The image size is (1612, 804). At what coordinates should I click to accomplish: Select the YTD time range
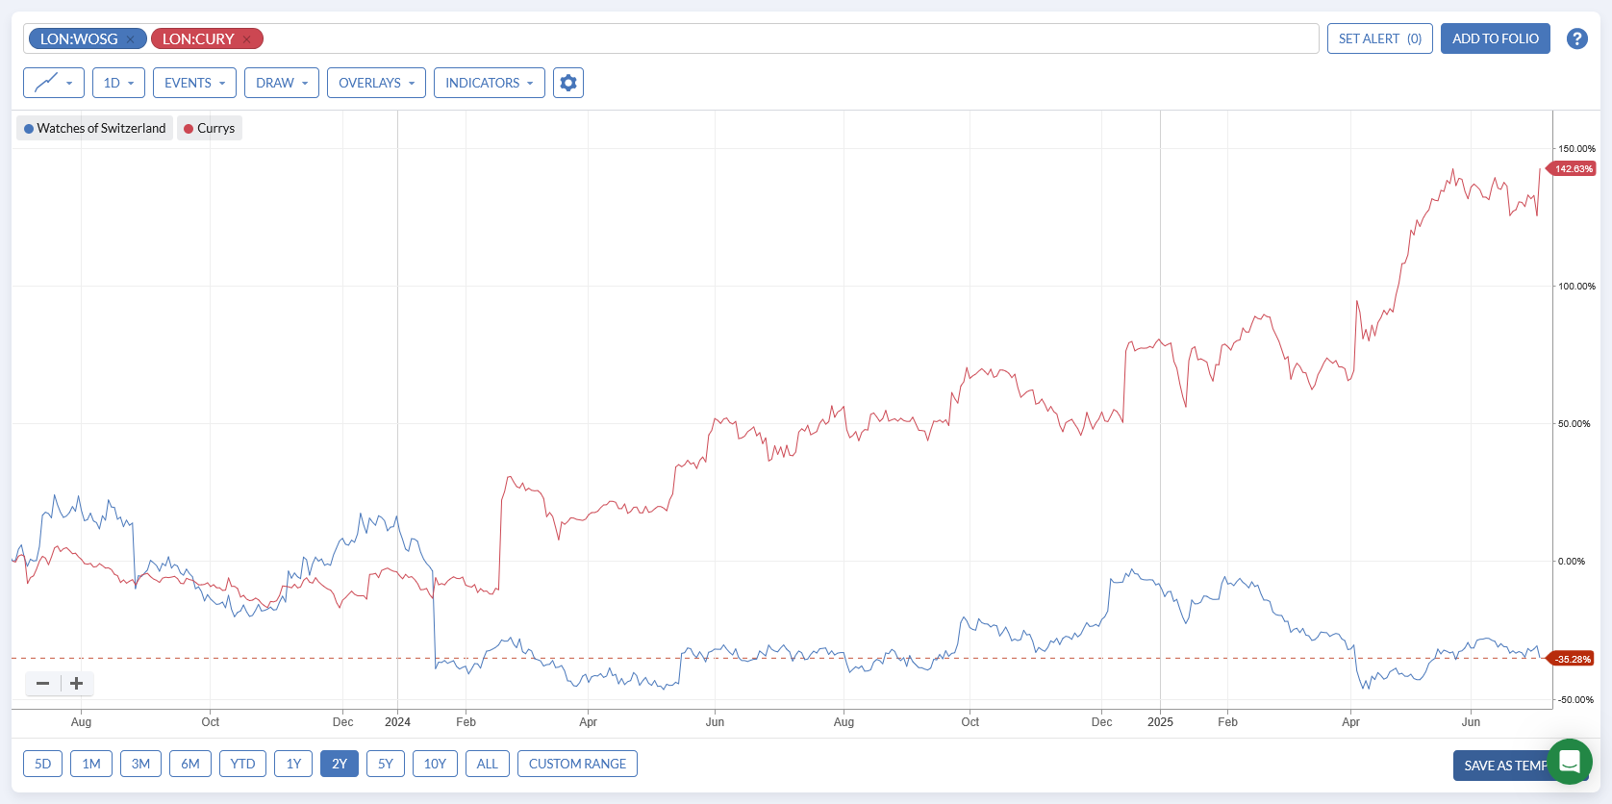pos(242,764)
